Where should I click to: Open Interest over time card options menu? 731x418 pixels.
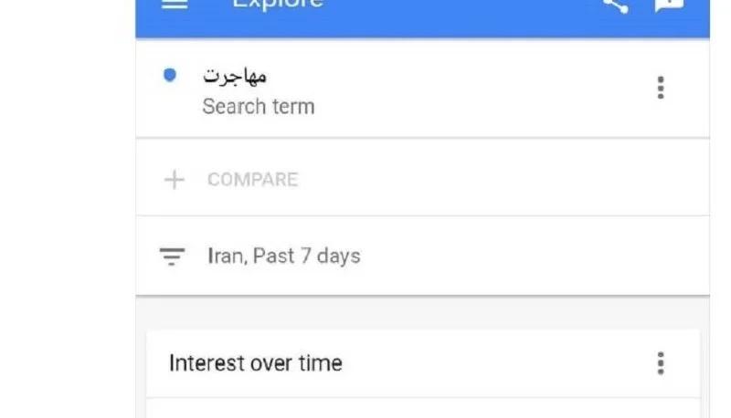coord(660,363)
